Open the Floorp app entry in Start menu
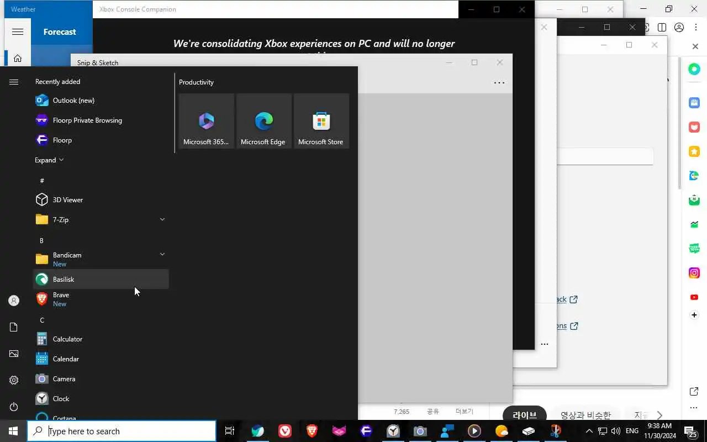The image size is (707, 442). [x=101, y=140]
